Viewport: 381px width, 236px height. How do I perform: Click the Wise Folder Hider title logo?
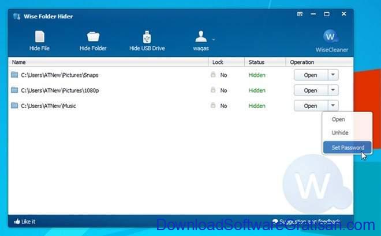click(17, 17)
